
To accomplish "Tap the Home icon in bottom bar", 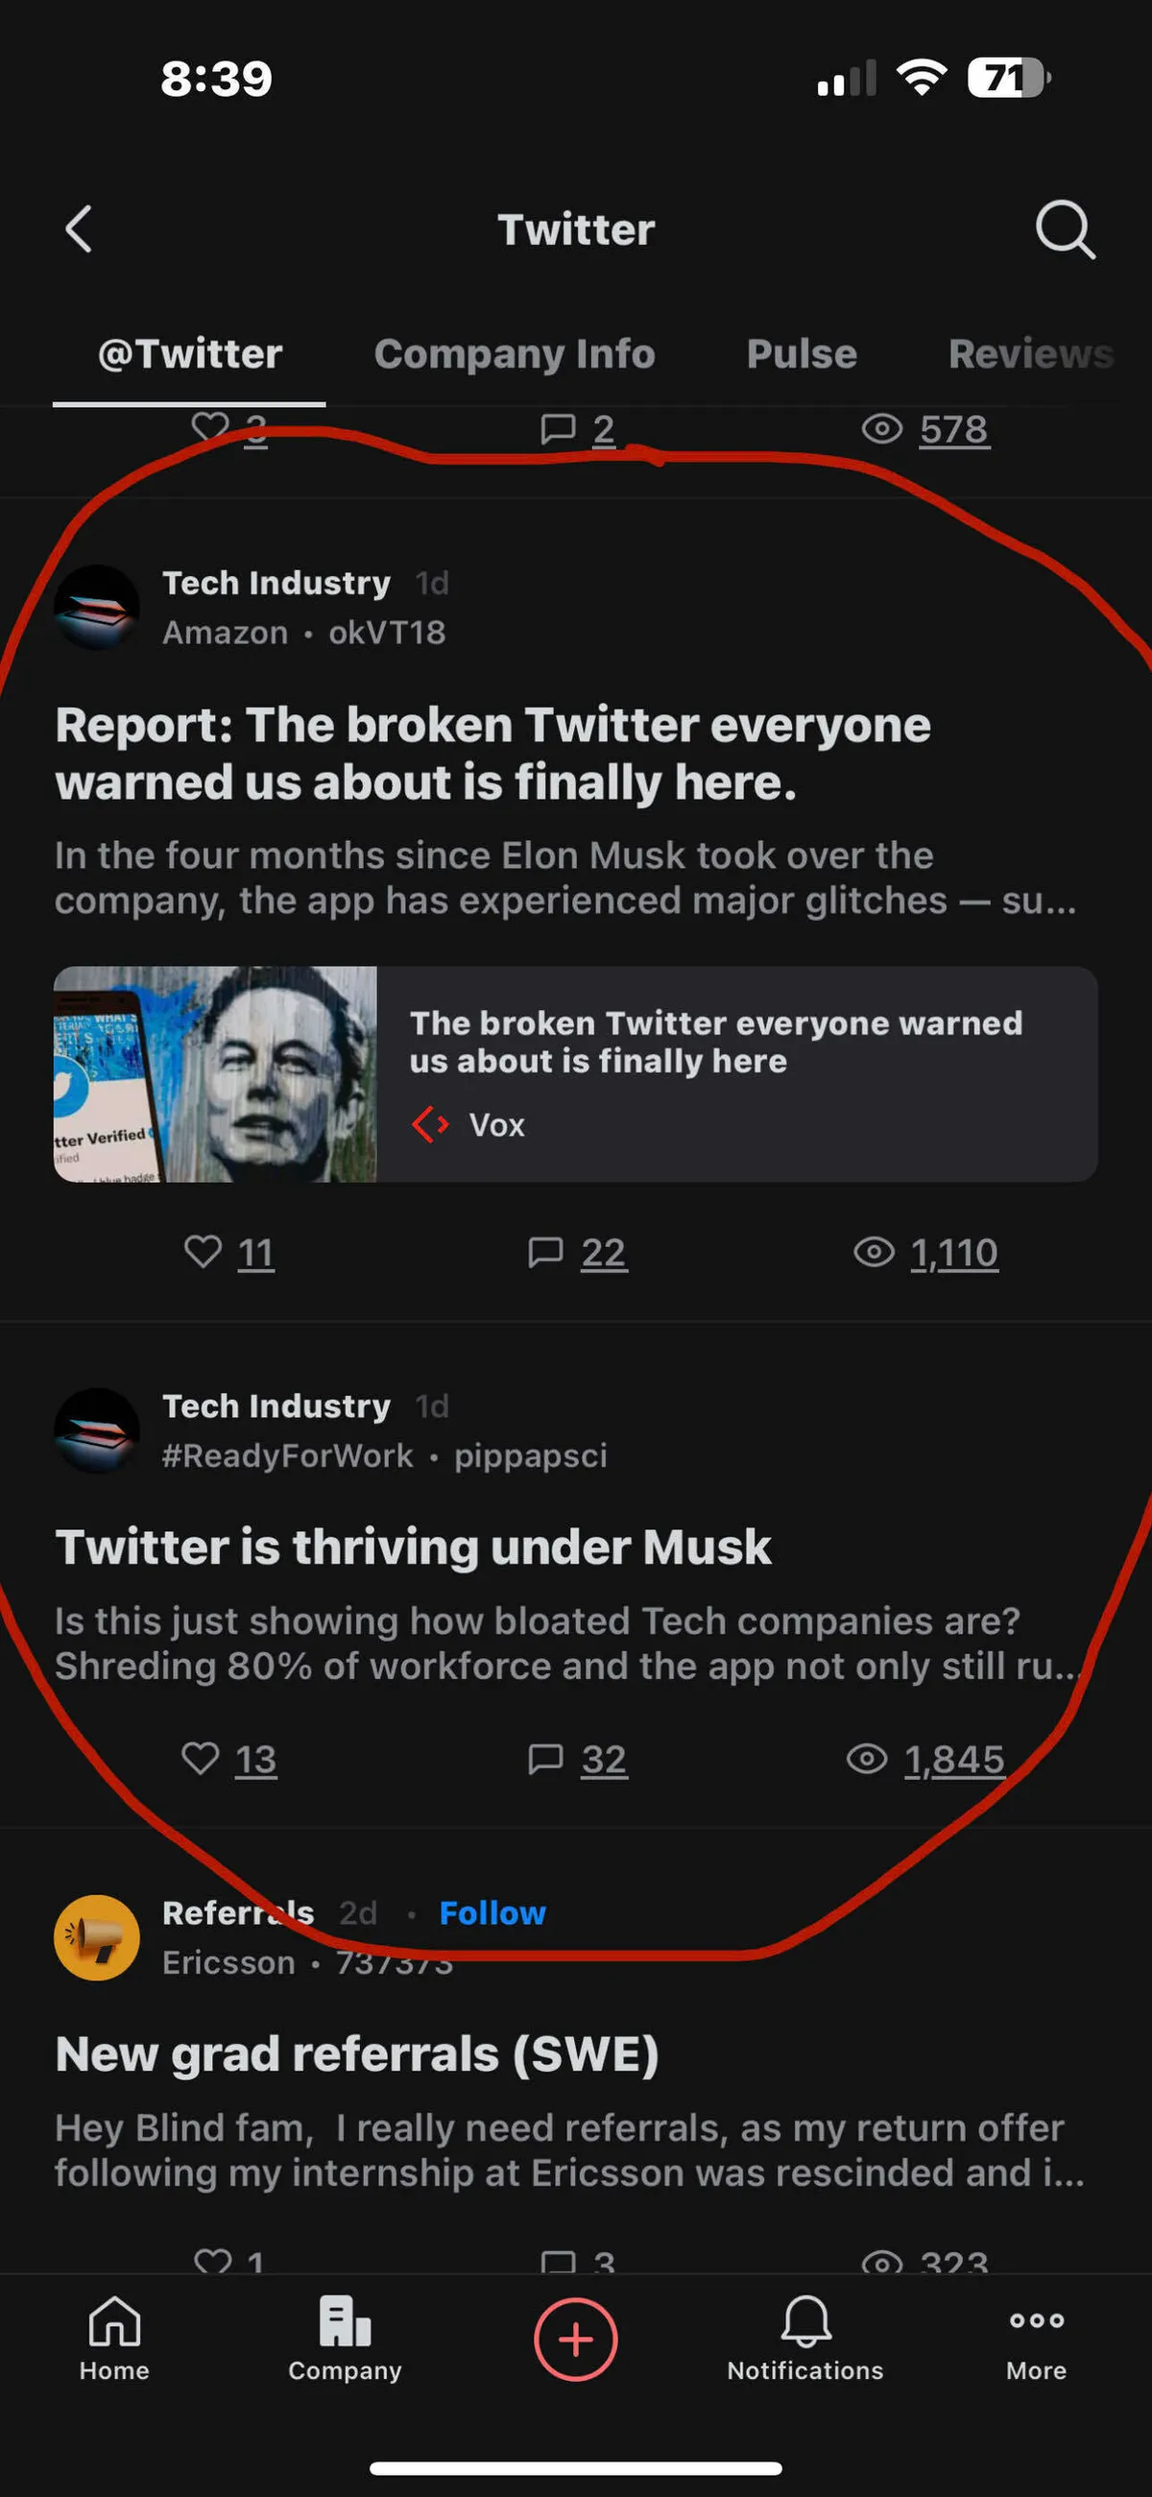I will [x=114, y=2338].
